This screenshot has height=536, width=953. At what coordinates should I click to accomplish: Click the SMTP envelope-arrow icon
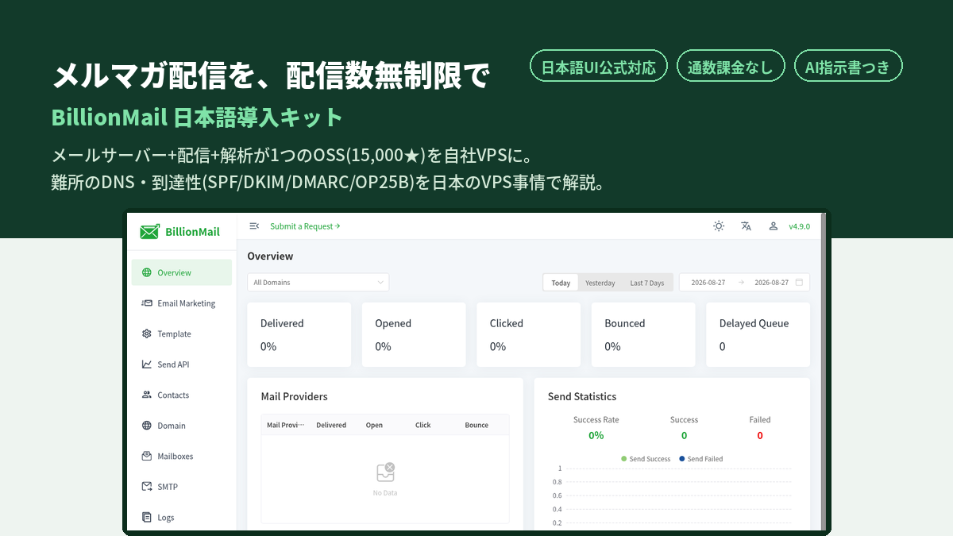tap(146, 487)
